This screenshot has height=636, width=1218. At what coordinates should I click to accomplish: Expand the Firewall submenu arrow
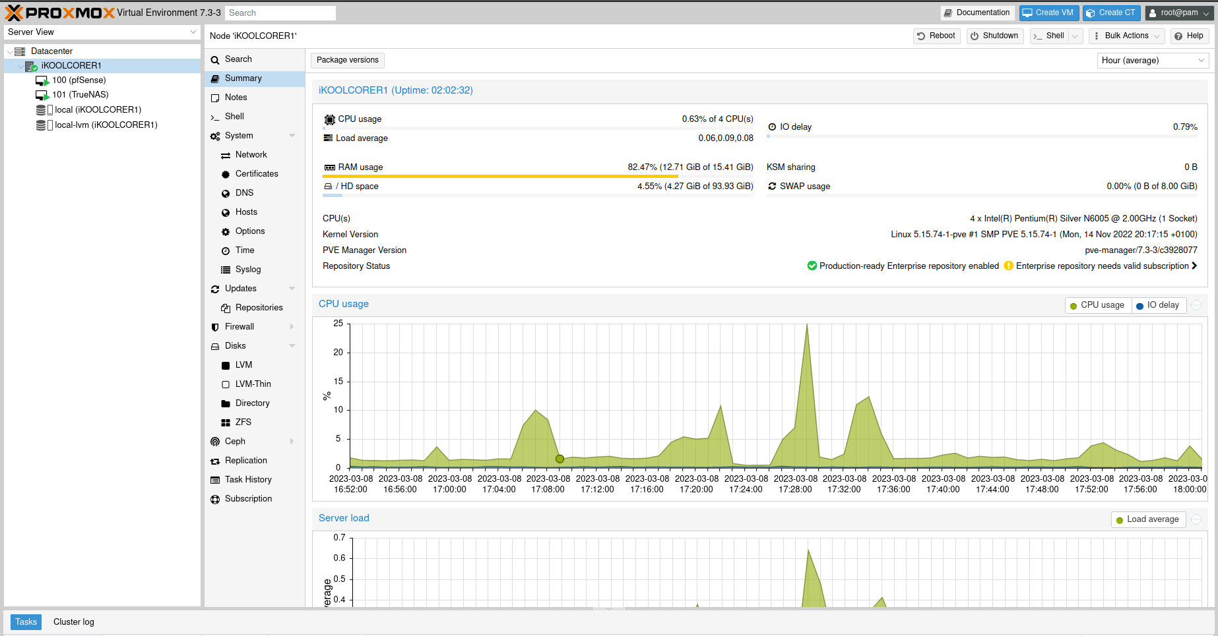tap(292, 327)
